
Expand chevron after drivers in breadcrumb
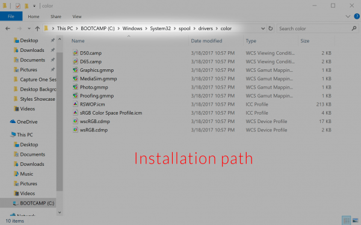pos(217,28)
